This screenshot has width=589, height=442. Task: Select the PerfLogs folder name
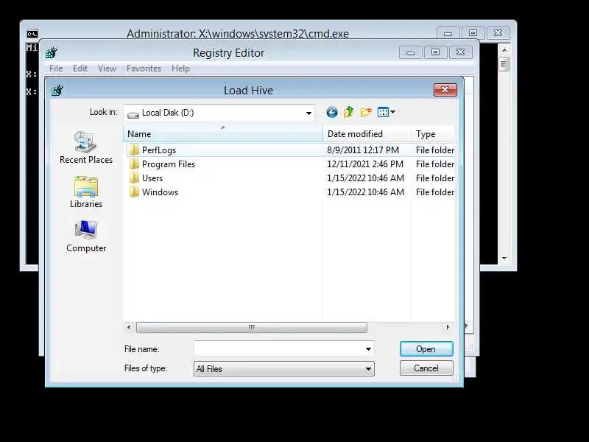coord(159,150)
